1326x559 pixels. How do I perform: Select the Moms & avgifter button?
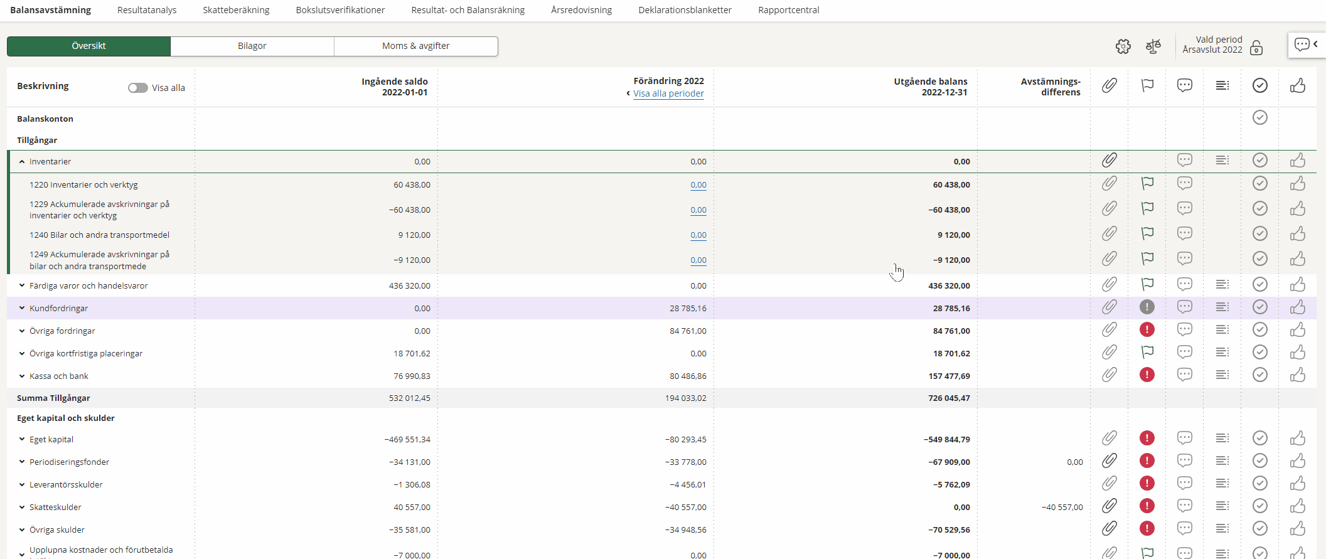click(415, 46)
